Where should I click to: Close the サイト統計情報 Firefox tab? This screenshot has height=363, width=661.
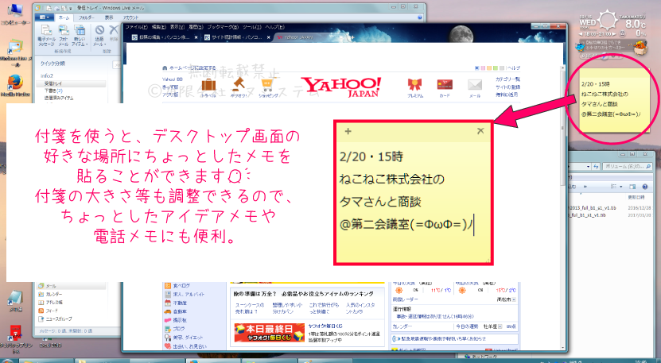pyautogui.click(x=268, y=37)
